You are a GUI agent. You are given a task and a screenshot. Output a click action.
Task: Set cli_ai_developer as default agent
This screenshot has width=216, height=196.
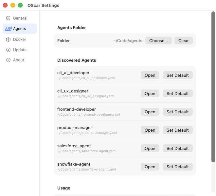178,75
